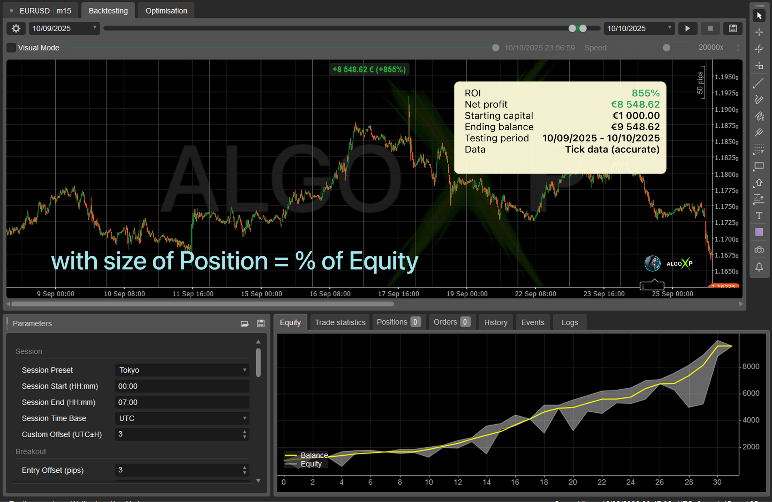The height and width of the screenshot is (502, 772).
Task: Open the Trade statistics tab
Action: [x=340, y=322]
